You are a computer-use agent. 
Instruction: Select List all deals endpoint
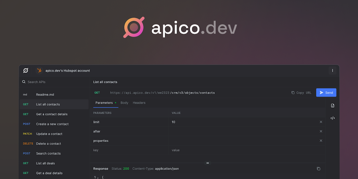tap(54, 163)
